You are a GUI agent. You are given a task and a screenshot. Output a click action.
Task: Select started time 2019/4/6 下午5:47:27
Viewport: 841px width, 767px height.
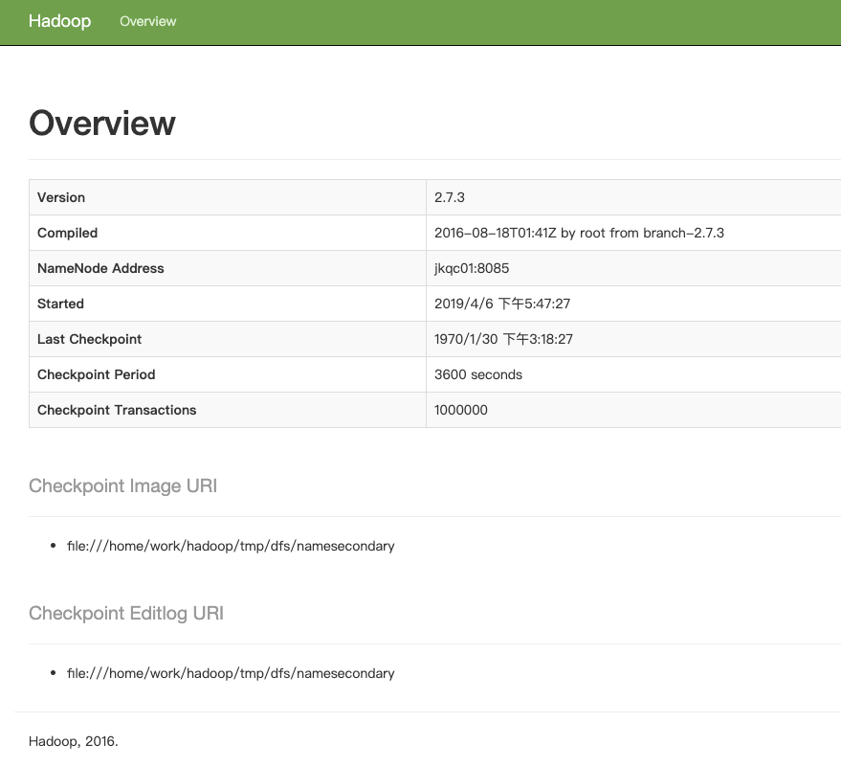tap(502, 304)
